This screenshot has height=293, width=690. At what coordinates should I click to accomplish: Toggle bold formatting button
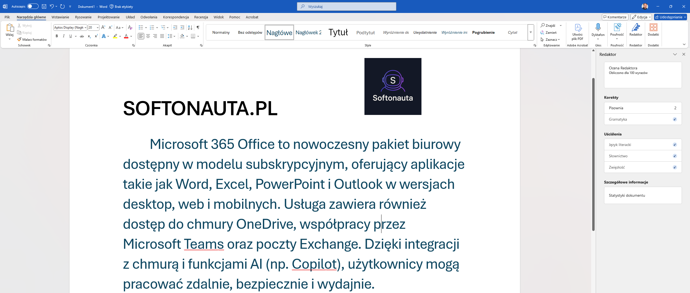tap(57, 36)
